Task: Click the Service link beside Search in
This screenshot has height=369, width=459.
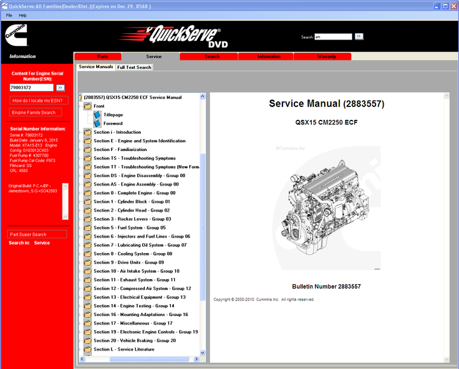Action: [x=42, y=243]
